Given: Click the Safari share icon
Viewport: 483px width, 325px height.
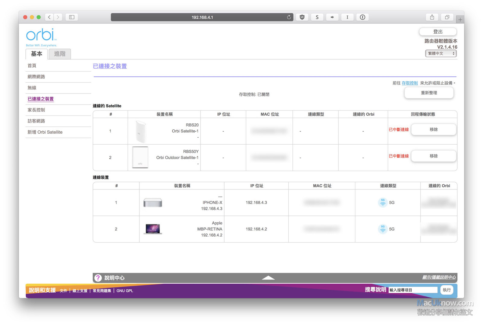Looking at the screenshot, I should (432, 17).
